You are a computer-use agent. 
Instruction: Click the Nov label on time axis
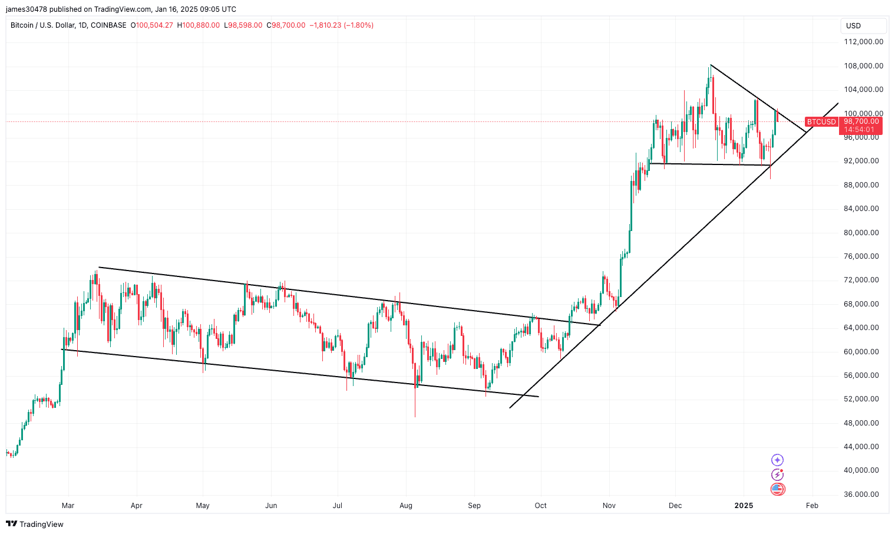click(609, 506)
